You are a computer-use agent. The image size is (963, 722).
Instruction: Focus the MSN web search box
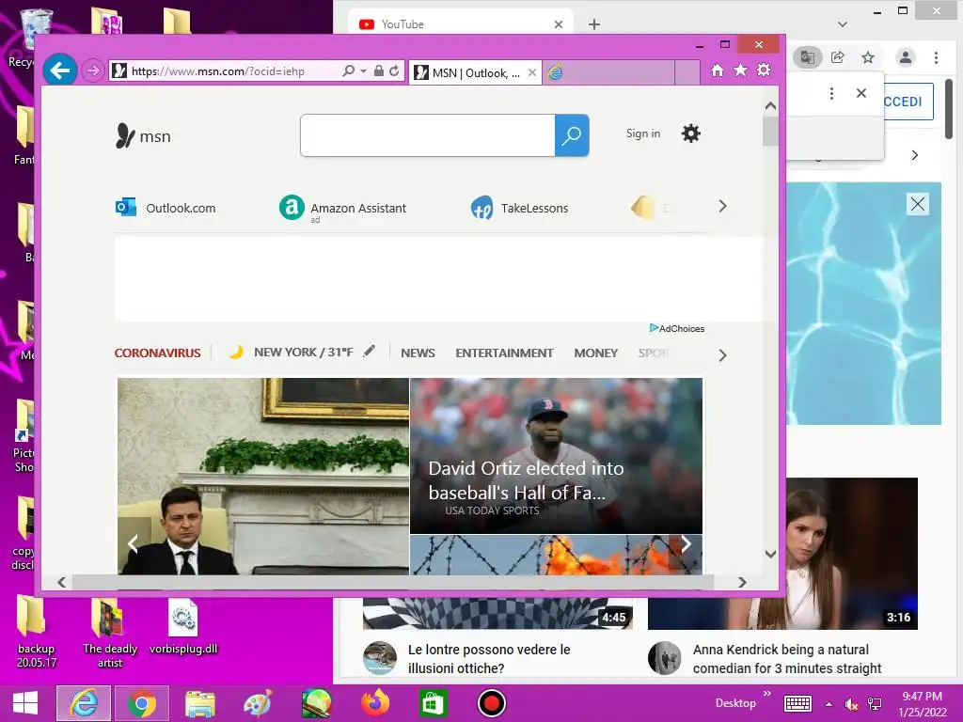click(428, 135)
